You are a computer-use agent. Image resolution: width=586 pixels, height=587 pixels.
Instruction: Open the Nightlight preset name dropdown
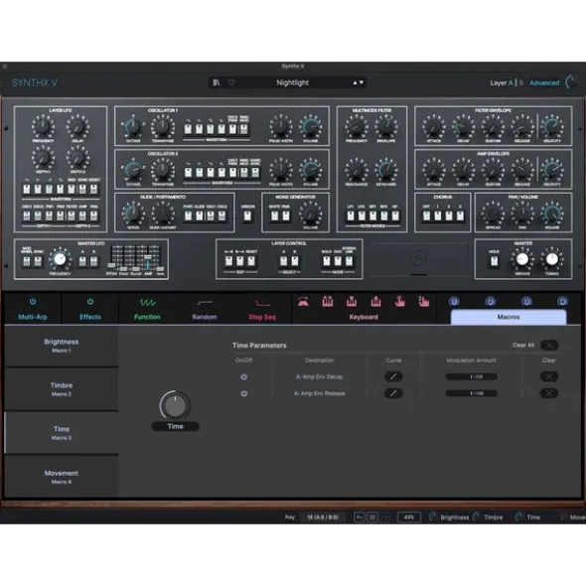pyautogui.click(x=292, y=82)
